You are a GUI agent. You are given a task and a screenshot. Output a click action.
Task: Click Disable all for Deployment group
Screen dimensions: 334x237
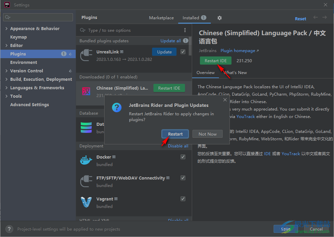[178, 146]
